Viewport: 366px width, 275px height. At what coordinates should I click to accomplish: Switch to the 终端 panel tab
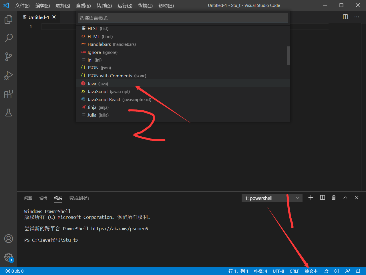pyautogui.click(x=58, y=198)
